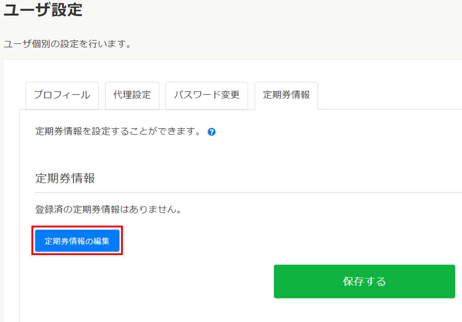Select the commuter pass information tab
This screenshot has height=322, width=462.
click(x=286, y=95)
